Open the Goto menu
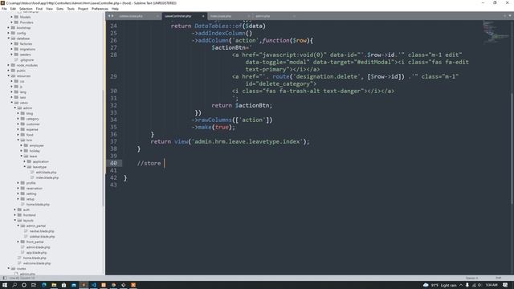Image resolution: width=514 pixels, height=289 pixels. (x=59, y=9)
